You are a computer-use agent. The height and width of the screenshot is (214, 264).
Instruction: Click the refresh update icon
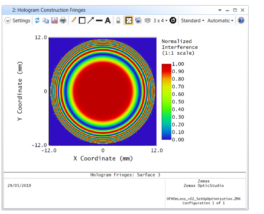tap(37, 21)
